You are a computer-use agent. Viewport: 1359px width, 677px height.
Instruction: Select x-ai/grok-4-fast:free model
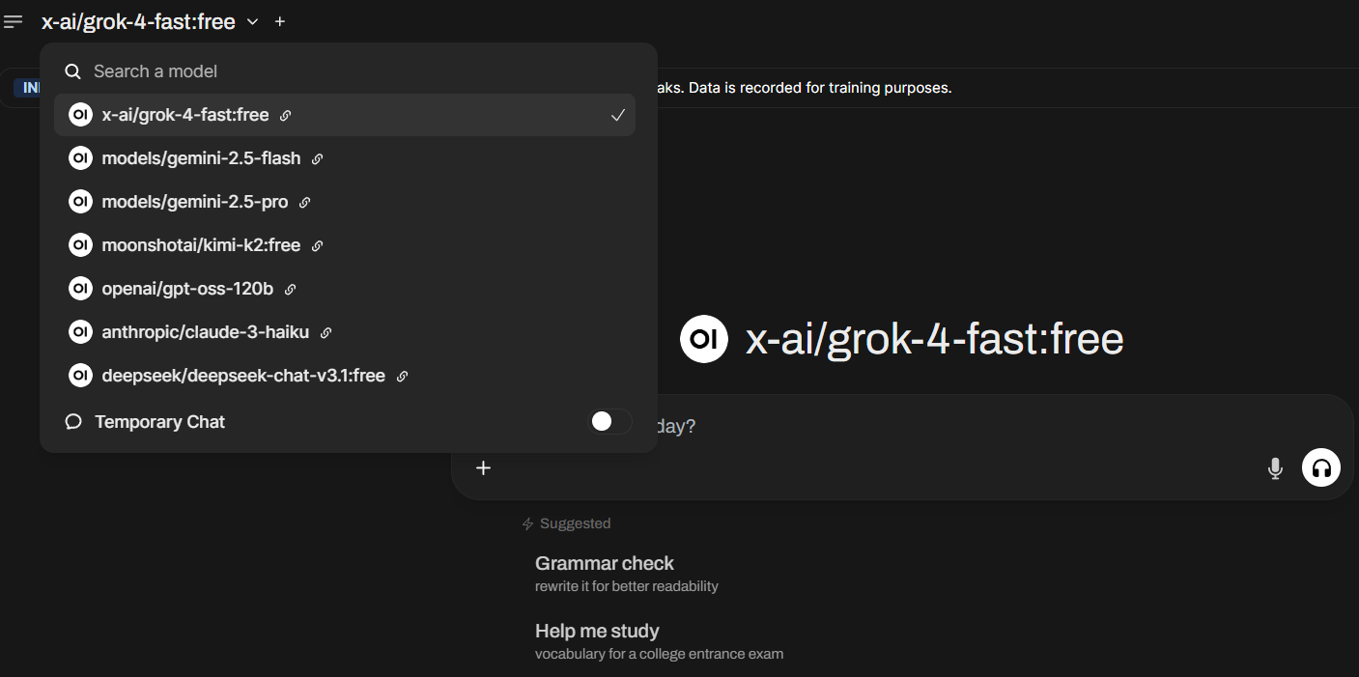click(345, 115)
